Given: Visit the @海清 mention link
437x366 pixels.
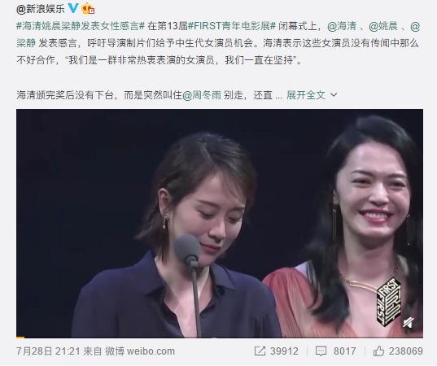Looking at the screenshot, I should pyautogui.click(x=342, y=26).
